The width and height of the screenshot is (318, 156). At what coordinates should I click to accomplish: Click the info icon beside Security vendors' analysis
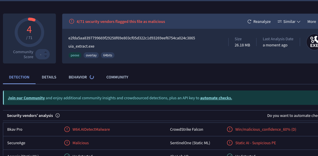click(58, 115)
